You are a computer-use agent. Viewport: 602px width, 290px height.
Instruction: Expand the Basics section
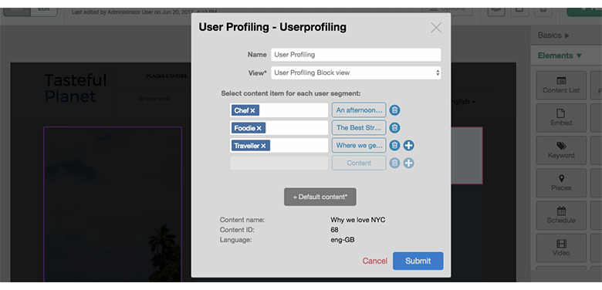pos(553,35)
